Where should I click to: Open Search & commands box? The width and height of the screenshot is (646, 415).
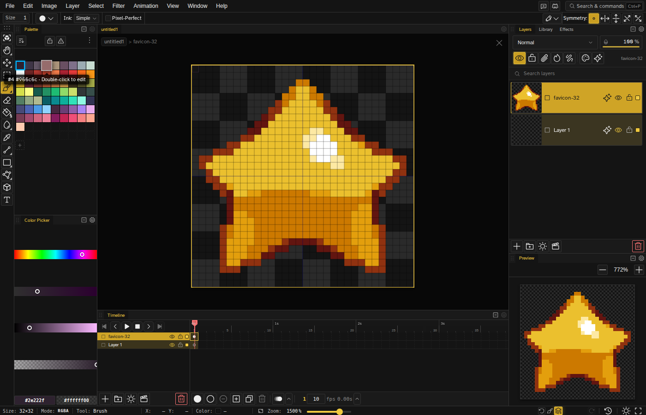(604, 6)
